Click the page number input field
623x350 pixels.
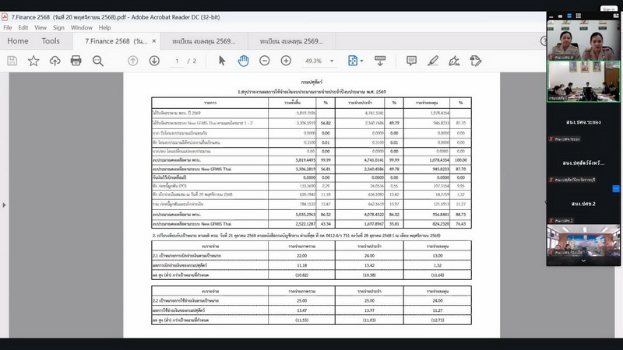[178, 61]
